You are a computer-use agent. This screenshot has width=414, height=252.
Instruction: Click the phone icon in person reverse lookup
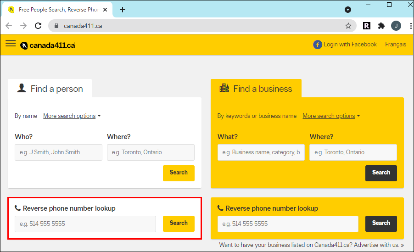pos(18,208)
